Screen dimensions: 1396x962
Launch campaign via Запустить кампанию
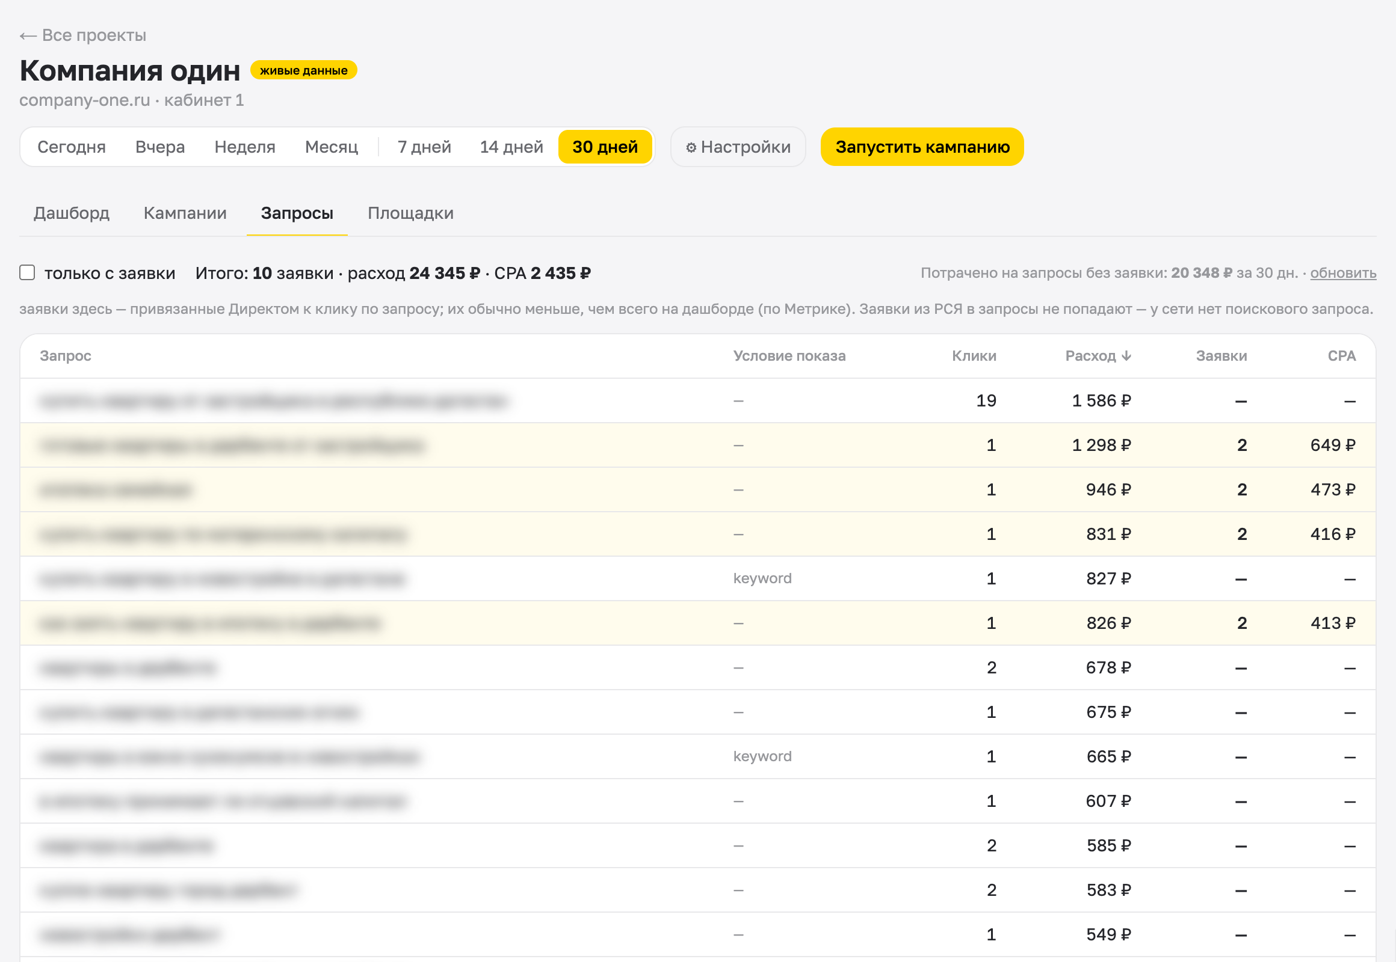[922, 147]
